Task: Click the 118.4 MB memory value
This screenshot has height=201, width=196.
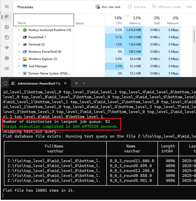Action: click(135, 44)
